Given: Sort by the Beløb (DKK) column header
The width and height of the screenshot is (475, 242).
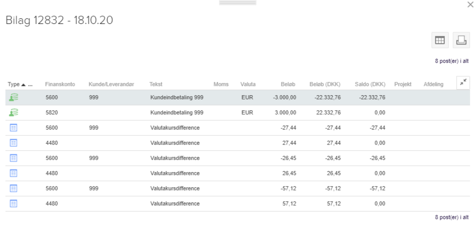Looking at the screenshot, I should 325,84.
